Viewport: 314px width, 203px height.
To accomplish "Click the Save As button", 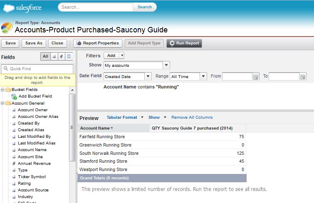I will tap(34, 43).
